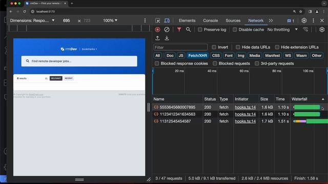Filter requests by JS
The width and height of the screenshot is (328, 184).
tap(181, 56)
